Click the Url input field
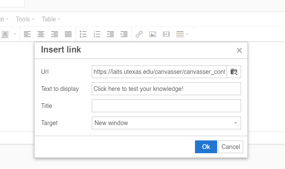This screenshot has height=169, width=285. [x=159, y=72]
